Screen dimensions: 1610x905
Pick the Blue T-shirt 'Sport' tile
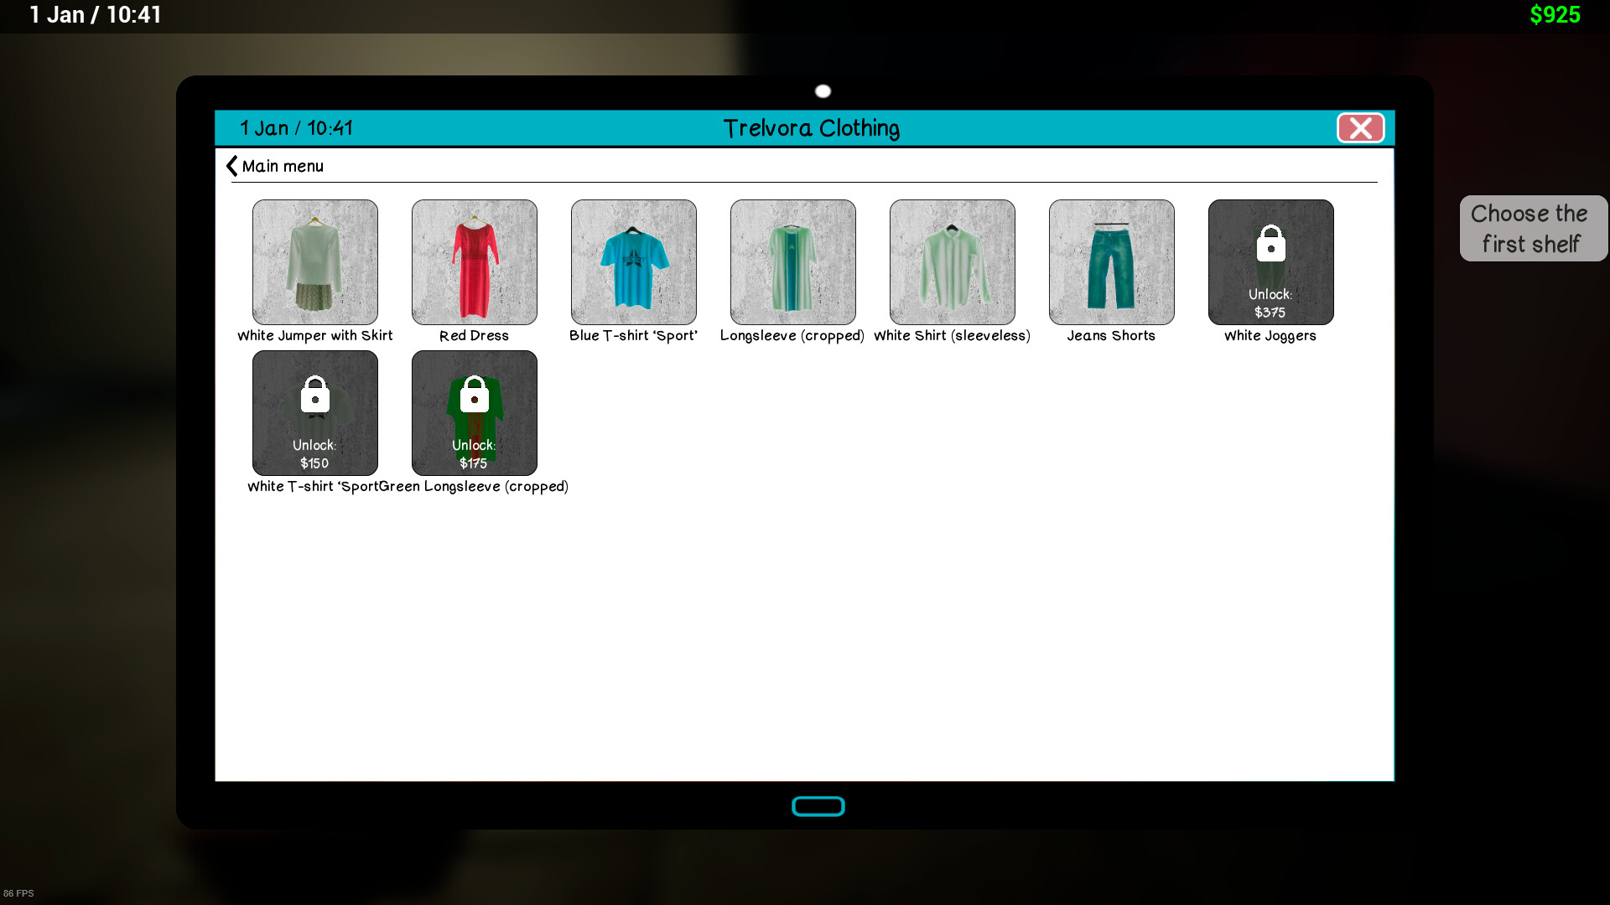[x=633, y=261]
